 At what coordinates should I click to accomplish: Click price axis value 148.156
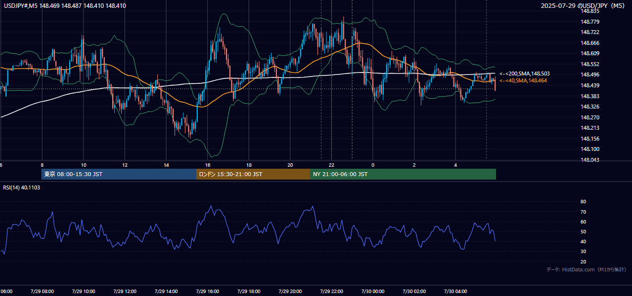click(x=589, y=139)
